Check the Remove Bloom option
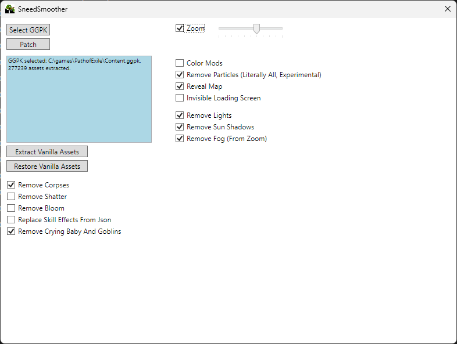This screenshot has width=457, height=344. pos(11,208)
